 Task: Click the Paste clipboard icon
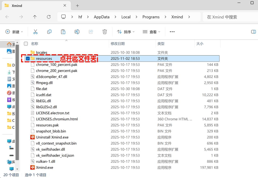pyautogui.click(x=63, y=32)
